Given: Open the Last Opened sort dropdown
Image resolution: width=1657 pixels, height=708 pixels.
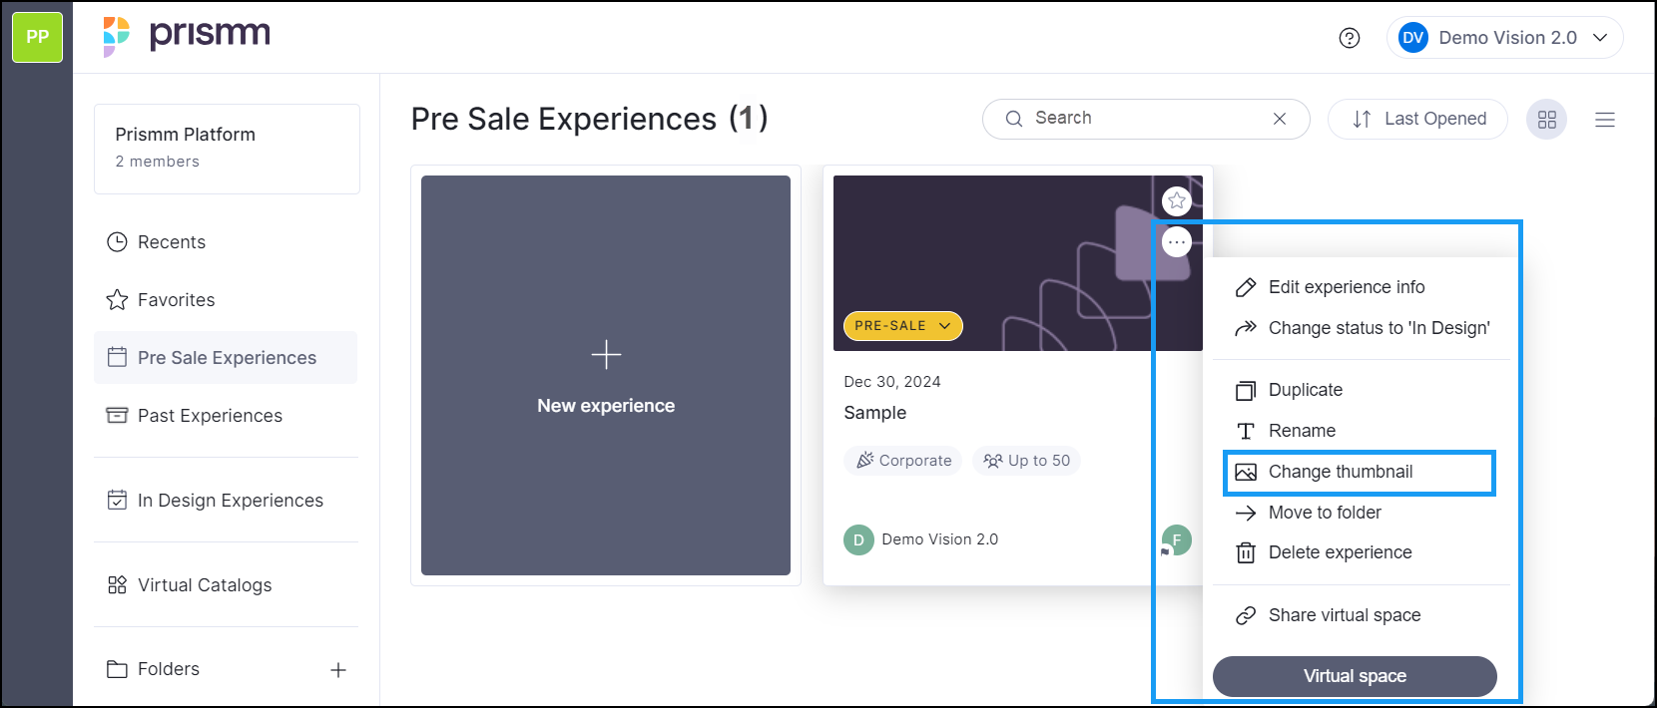Looking at the screenshot, I should (x=1417, y=119).
